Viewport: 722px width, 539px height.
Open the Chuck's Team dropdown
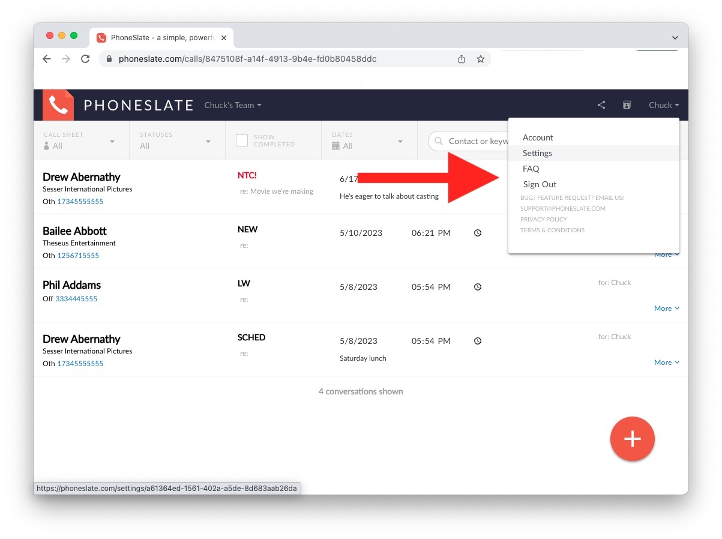coord(233,105)
